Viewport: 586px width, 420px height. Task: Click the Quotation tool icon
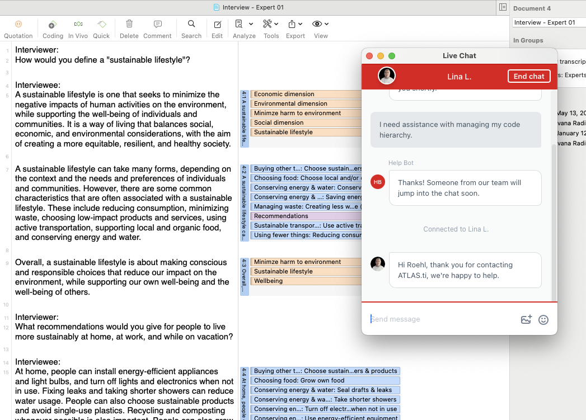coord(18,25)
